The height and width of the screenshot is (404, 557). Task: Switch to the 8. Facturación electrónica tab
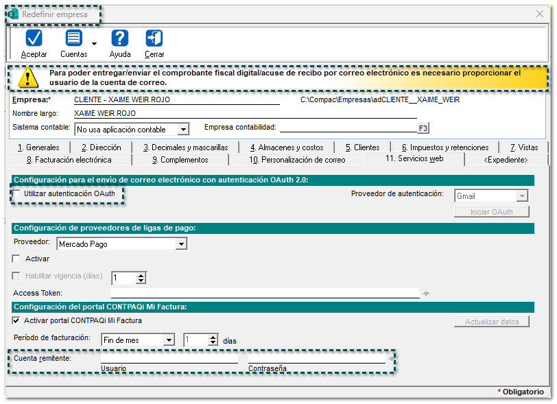[69, 160]
